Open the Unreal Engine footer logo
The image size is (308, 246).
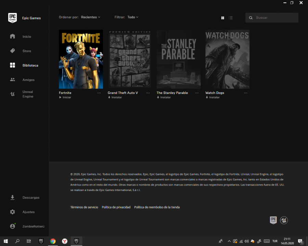pyautogui.click(x=284, y=220)
